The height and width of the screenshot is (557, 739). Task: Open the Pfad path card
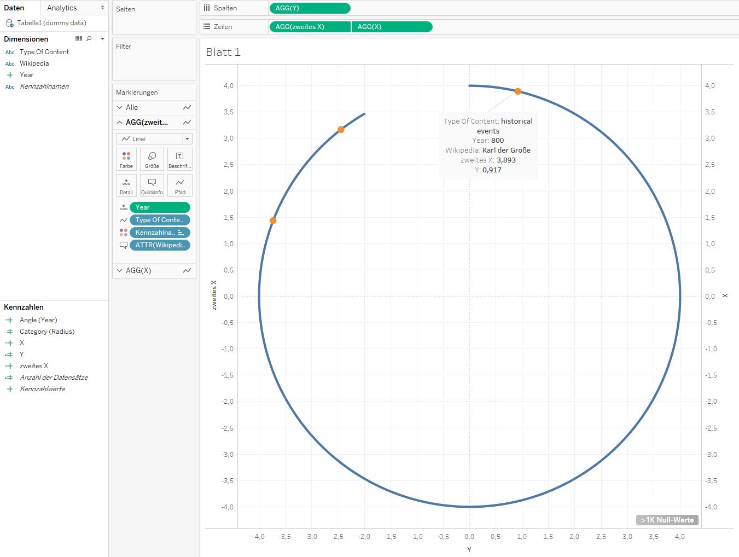[x=180, y=185]
